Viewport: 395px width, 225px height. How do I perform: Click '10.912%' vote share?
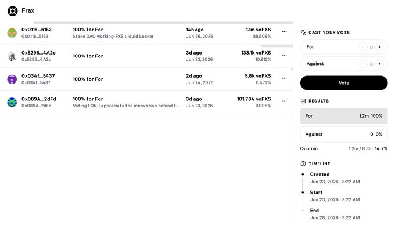click(263, 59)
